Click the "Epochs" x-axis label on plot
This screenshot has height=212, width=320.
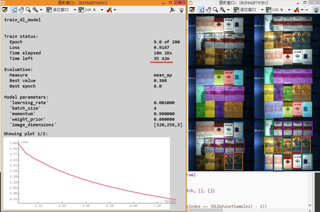(x=170, y=201)
